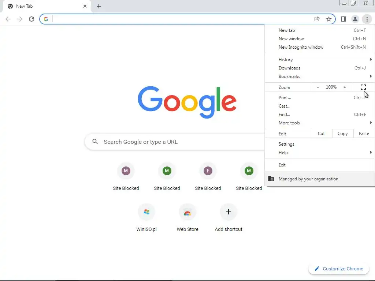Open a New Incognito window

point(320,47)
